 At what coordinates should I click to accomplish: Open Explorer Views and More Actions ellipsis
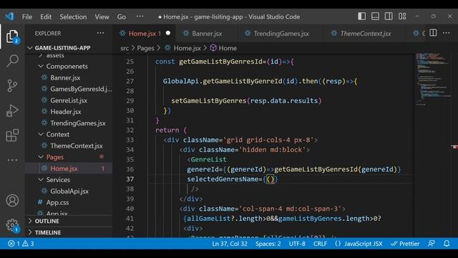tap(100, 33)
